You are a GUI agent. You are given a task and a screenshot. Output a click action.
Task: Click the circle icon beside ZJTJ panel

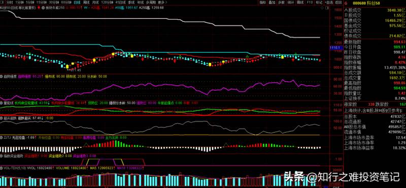2,137
